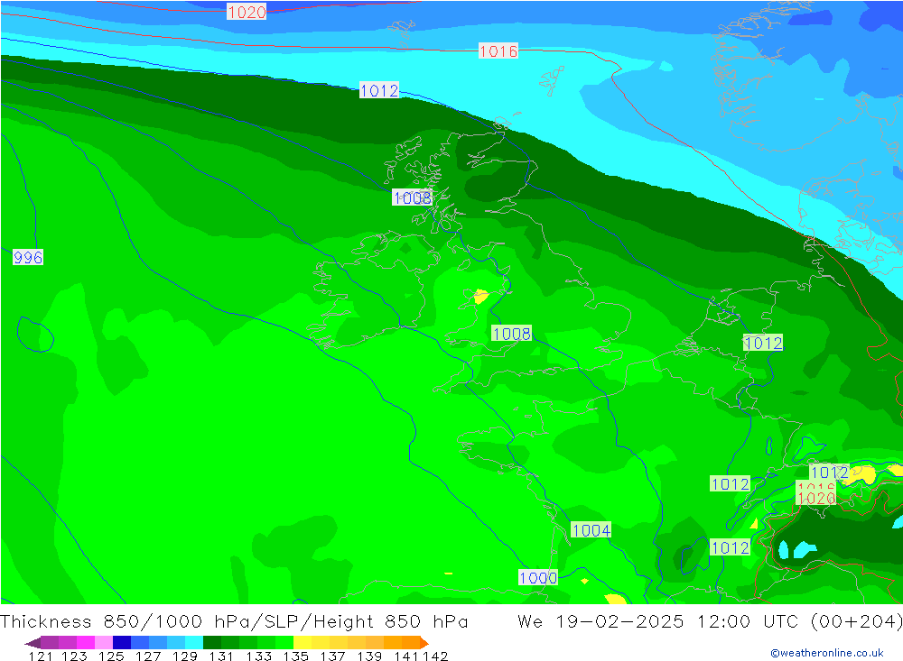Click the legend value 121
Image resolution: width=903 pixels, height=661 pixels.
point(41,656)
